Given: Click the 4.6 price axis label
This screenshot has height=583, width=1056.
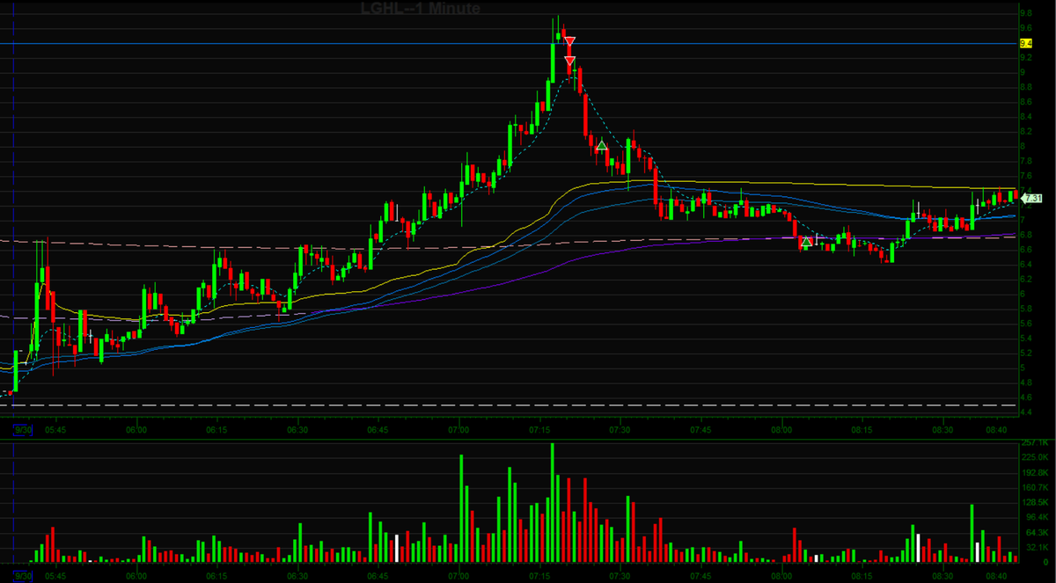Looking at the screenshot, I should 1026,397.
